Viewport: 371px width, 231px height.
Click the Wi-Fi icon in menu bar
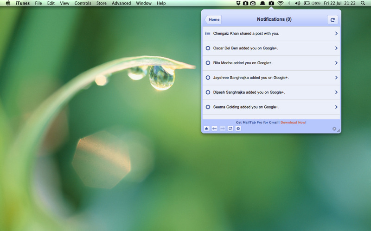click(280, 3)
